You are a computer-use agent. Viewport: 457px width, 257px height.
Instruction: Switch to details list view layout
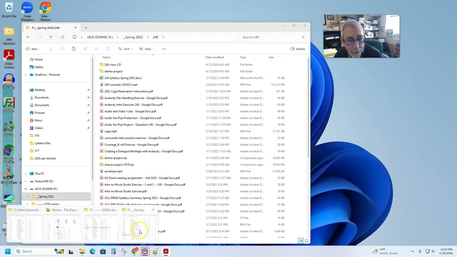coord(301,241)
